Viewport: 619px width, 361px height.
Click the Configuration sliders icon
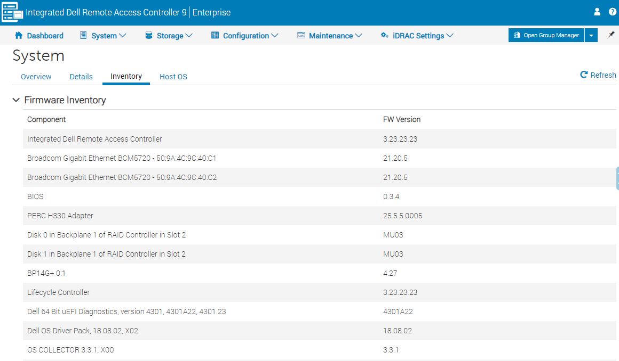coord(215,36)
